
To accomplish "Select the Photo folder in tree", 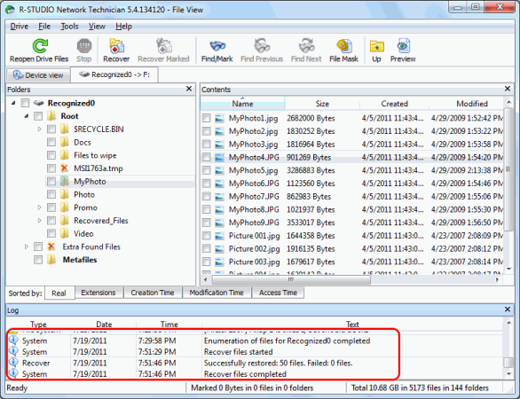I will coord(84,194).
